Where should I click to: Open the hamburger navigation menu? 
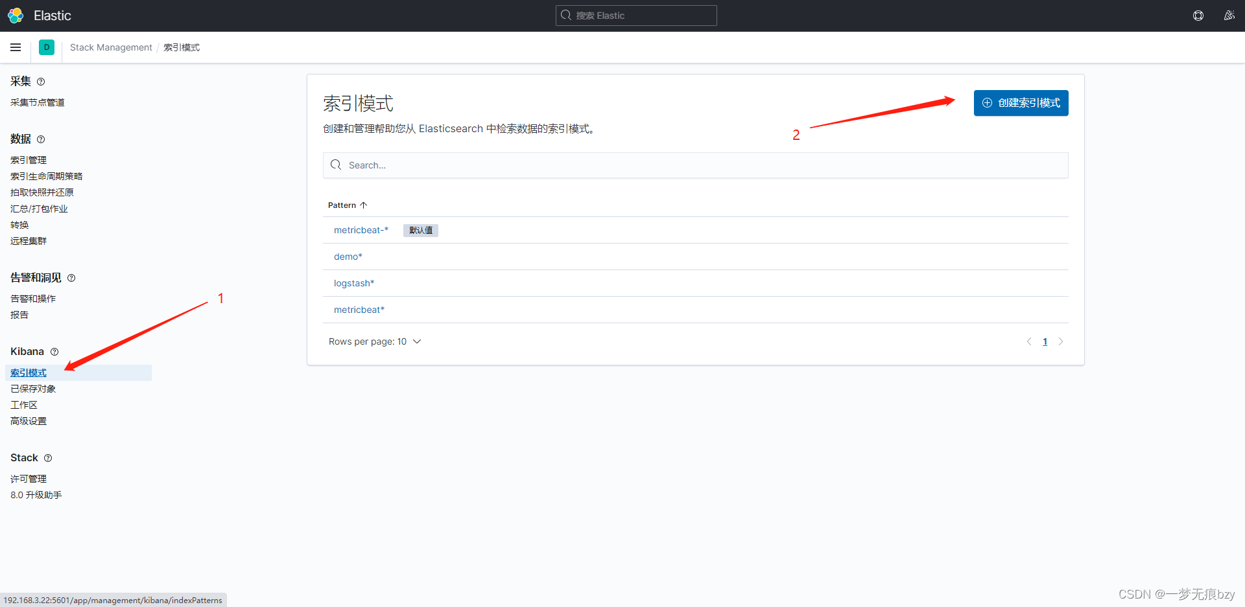pyautogui.click(x=16, y=47)
